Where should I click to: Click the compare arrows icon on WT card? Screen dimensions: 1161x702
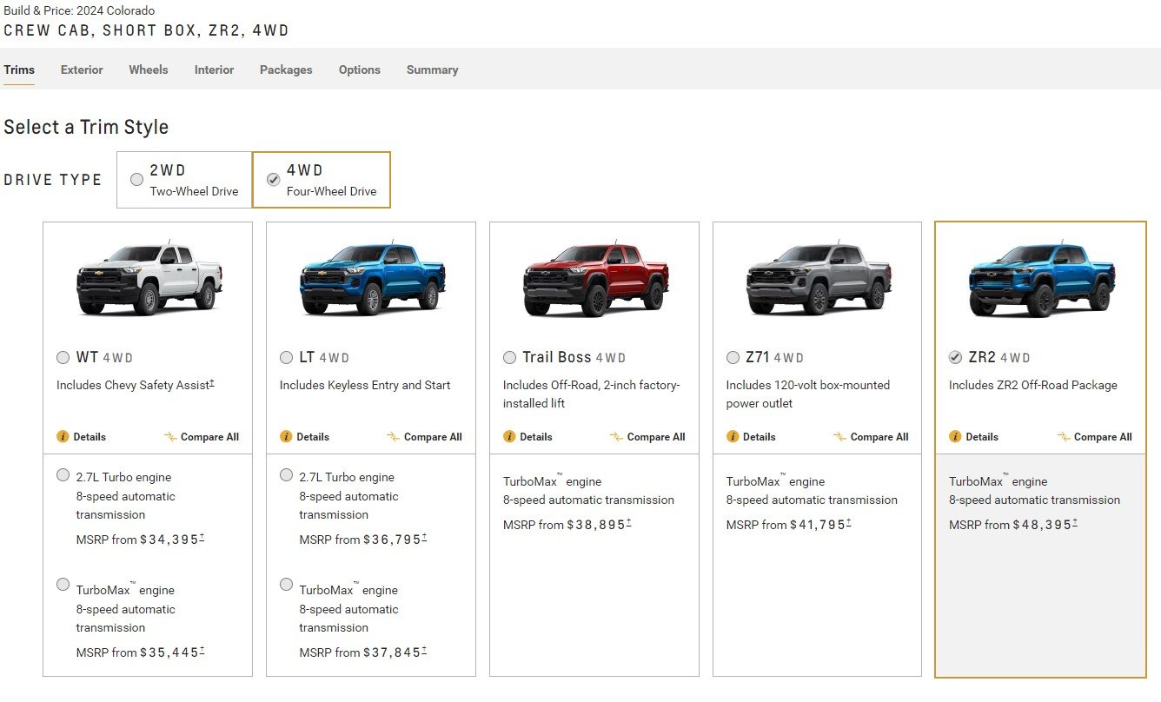point(169,437)
